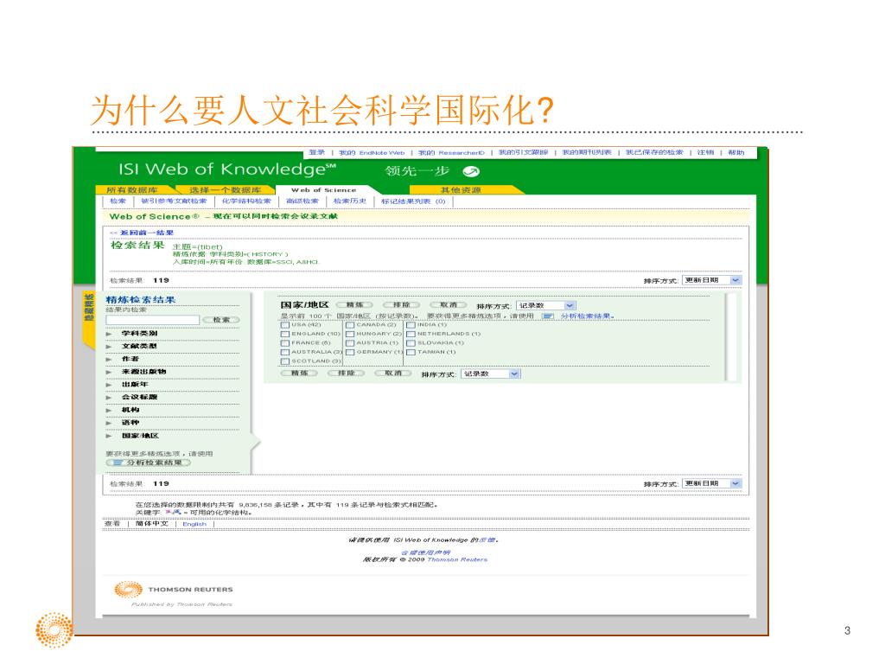Click the 取消 button beside the 国家/地区 heading
Image resolution: width=885 pixels, height=664 pixels.
tap(449, 305)
